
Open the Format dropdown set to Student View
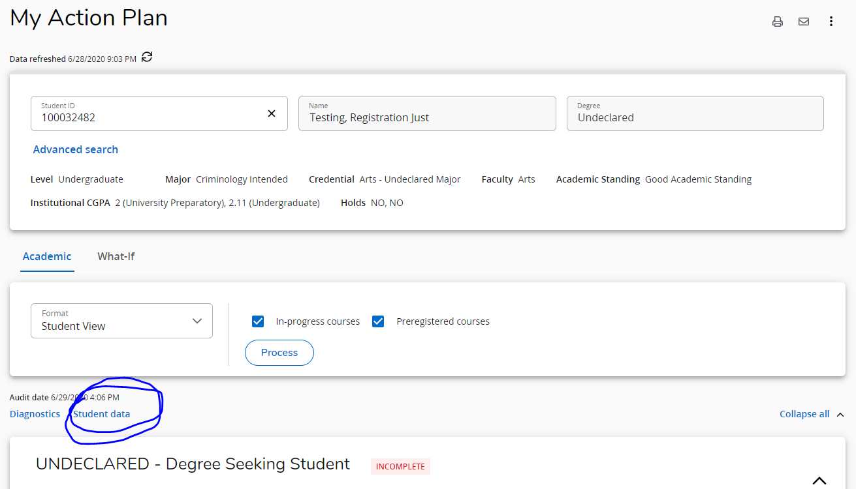(x=121, y=321)
